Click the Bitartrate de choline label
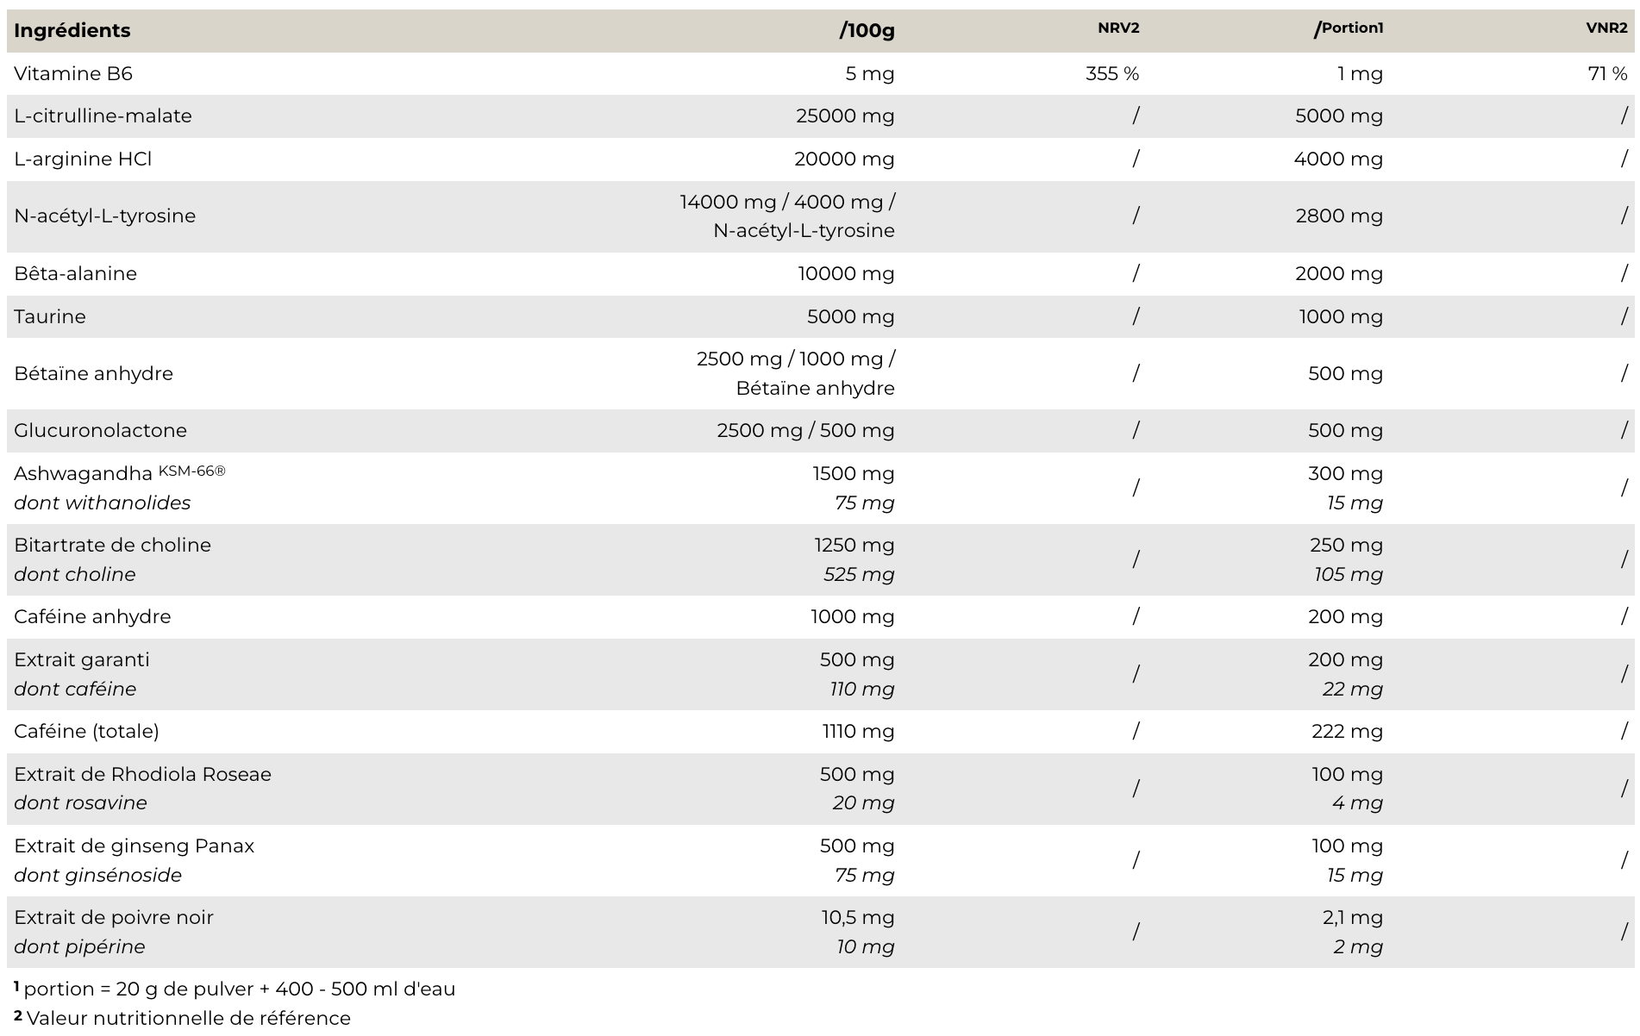The image size is (1640, 1036). tap(112, 545)
